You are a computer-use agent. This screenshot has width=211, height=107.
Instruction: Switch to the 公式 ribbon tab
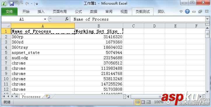pos(79,12)
